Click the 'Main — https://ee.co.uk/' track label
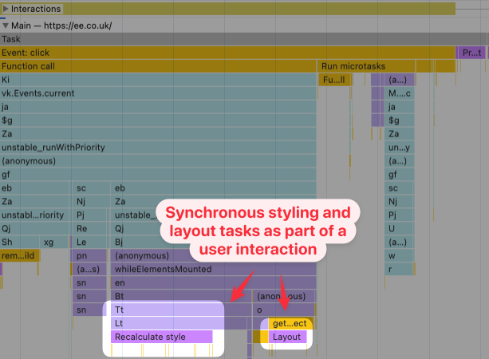Viewport: 489px width, 359px height. (61, 26)
